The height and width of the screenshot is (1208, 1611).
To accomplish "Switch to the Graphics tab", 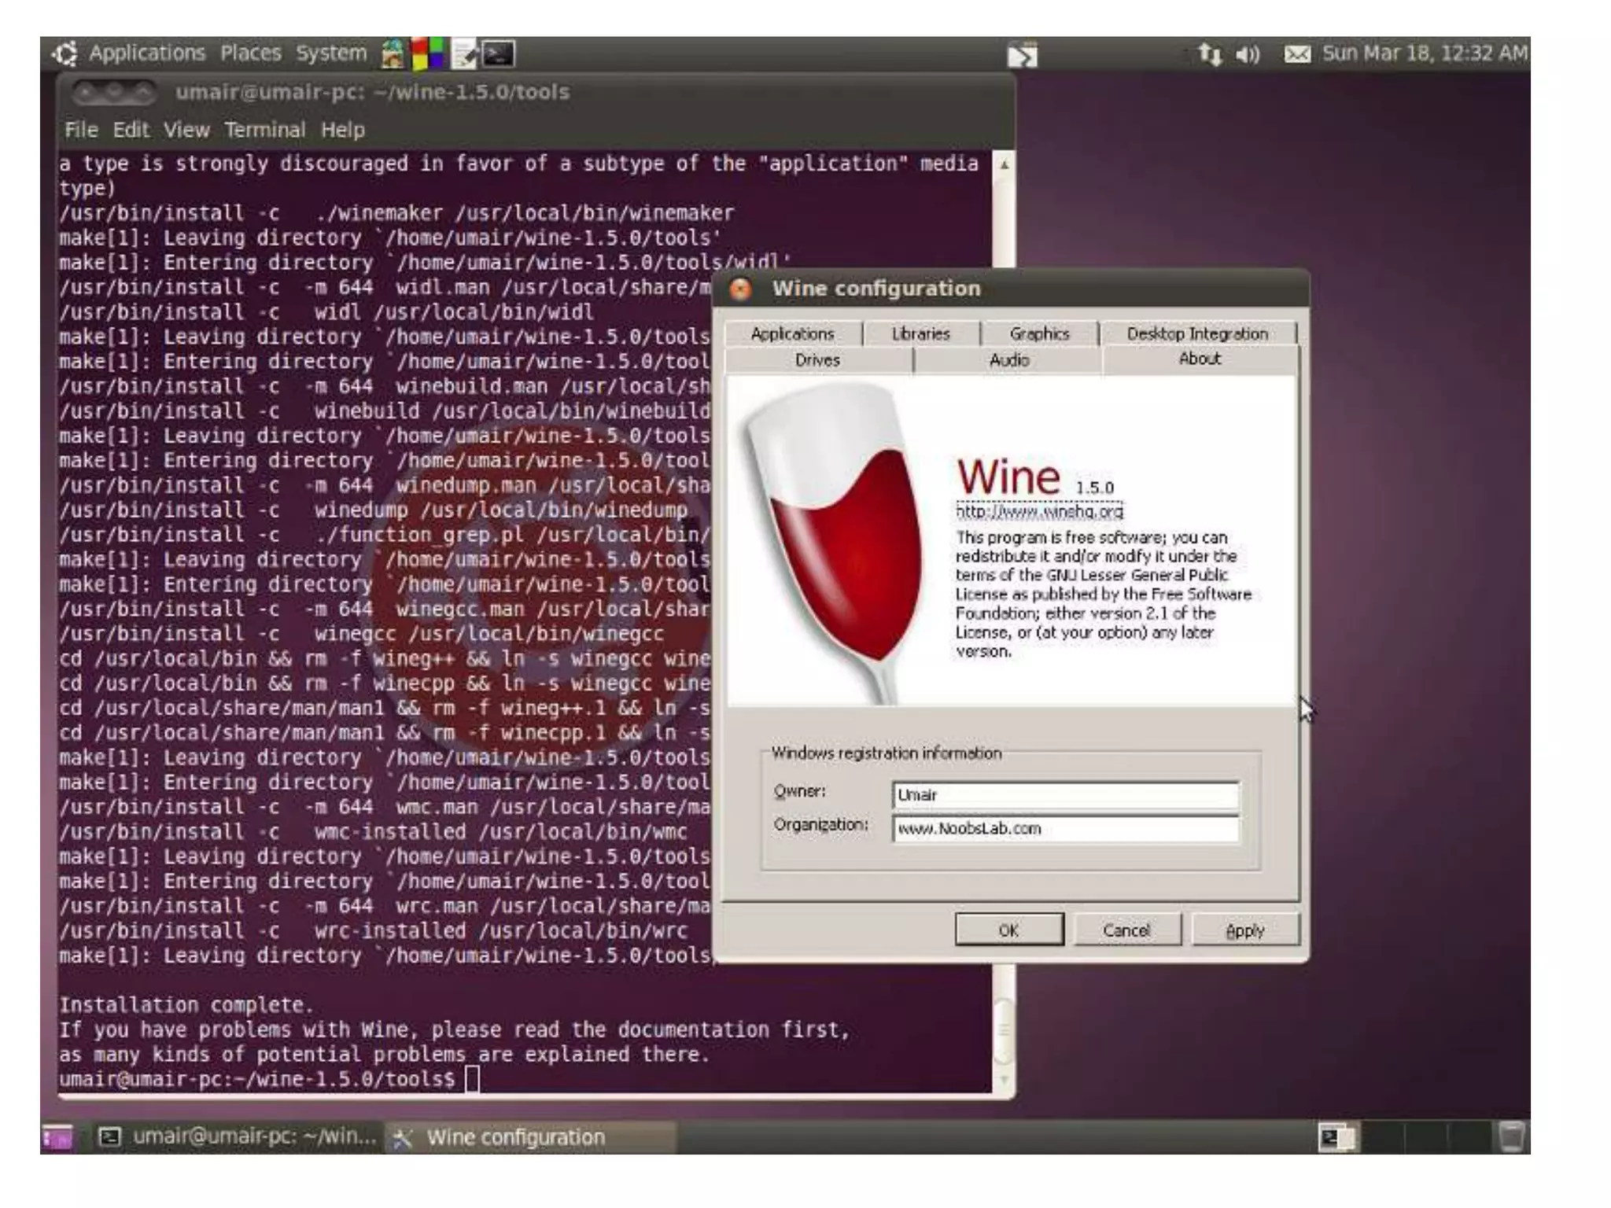I will tap(1039, 333).
